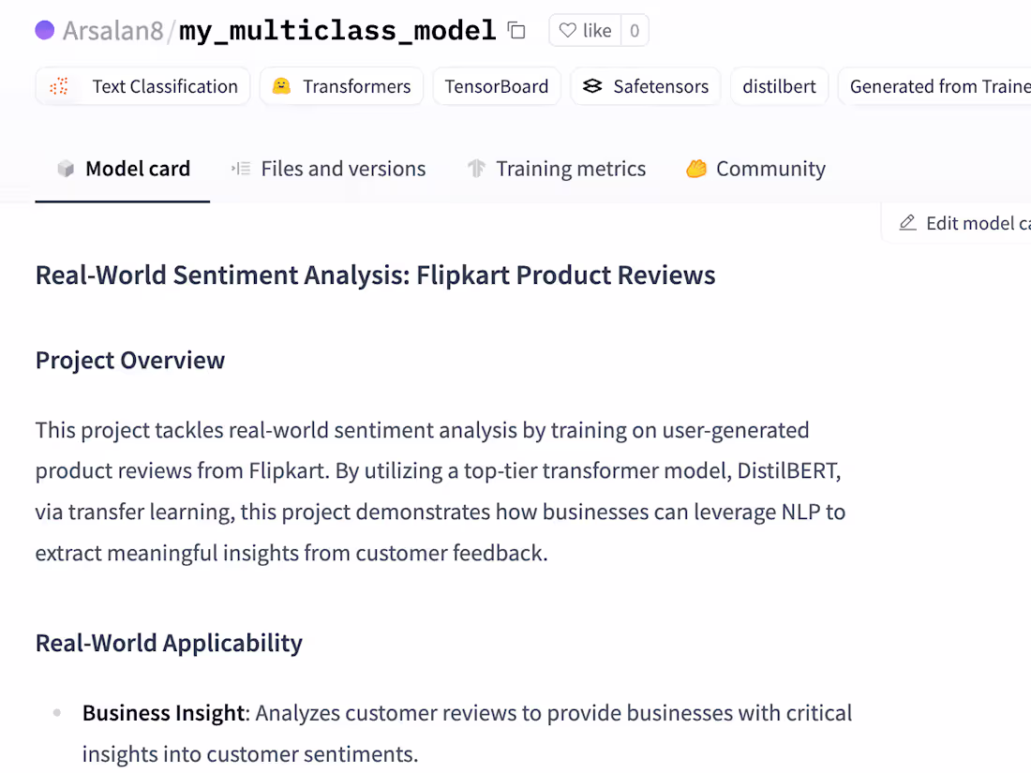Image resolution: width=1031 pixels, height=773 pixels.
Task: Click the Training metrics chart icon
Action: click(x=478, y=169)
